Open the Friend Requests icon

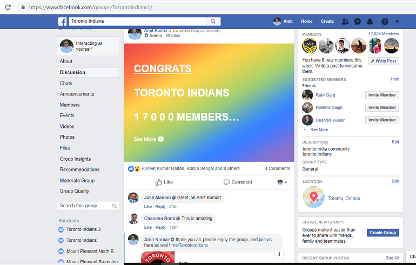[x=345, y=22]
